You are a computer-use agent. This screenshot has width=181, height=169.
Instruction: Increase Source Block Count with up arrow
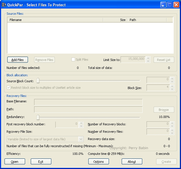(172, 79)
